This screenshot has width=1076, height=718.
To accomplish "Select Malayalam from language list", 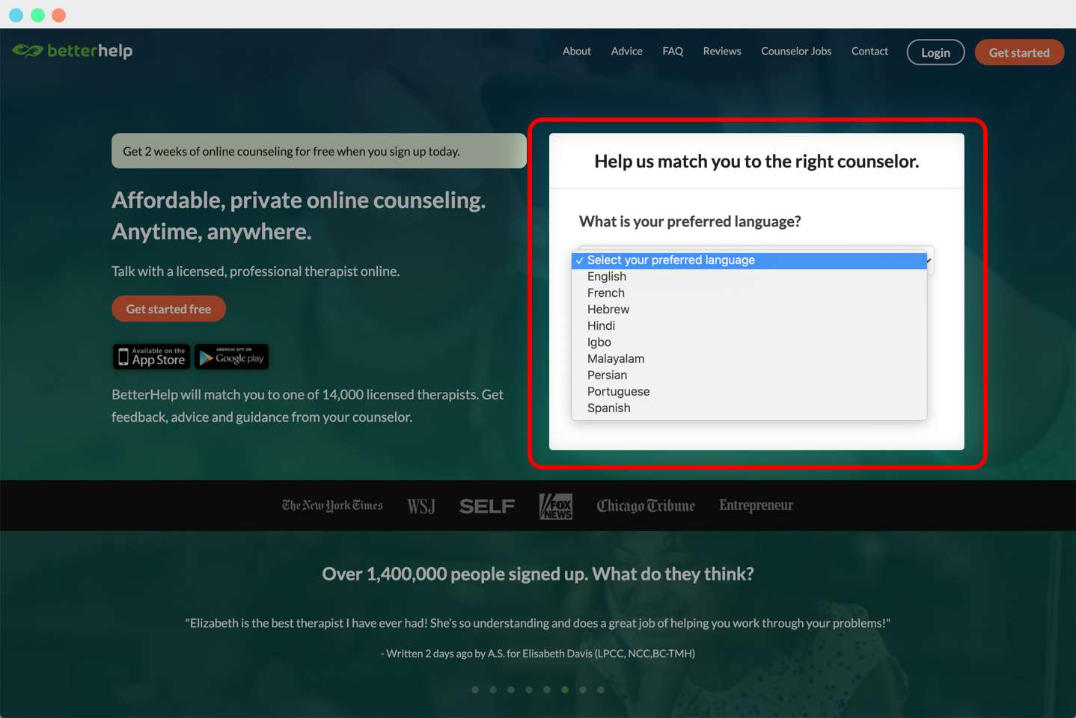I will coord(749,359).
